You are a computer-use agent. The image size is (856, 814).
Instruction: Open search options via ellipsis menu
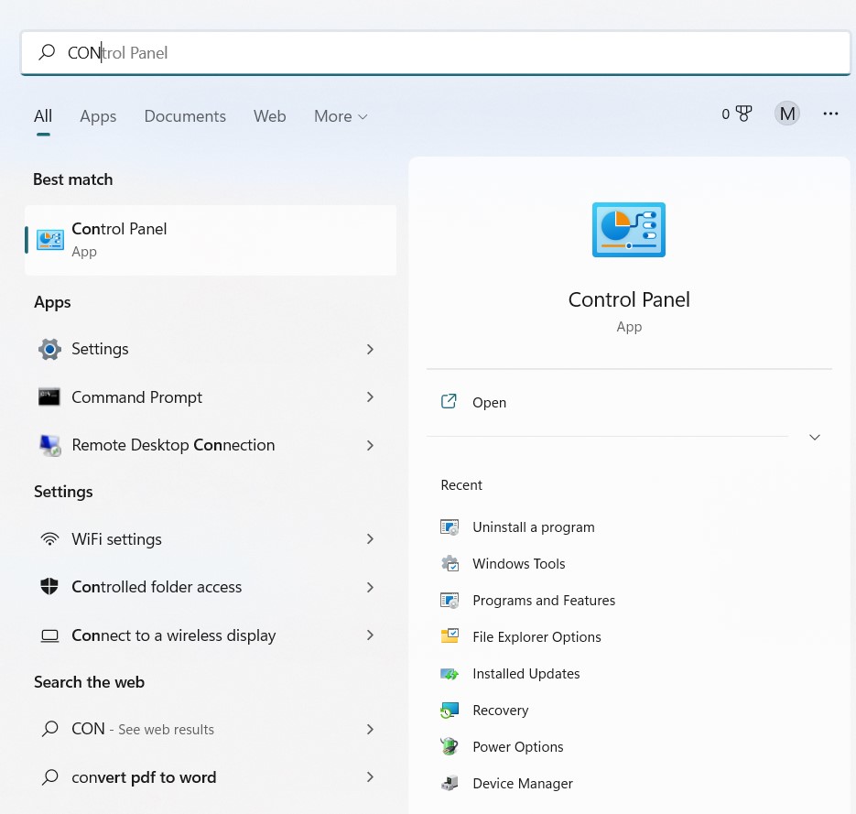coord(830,114)
